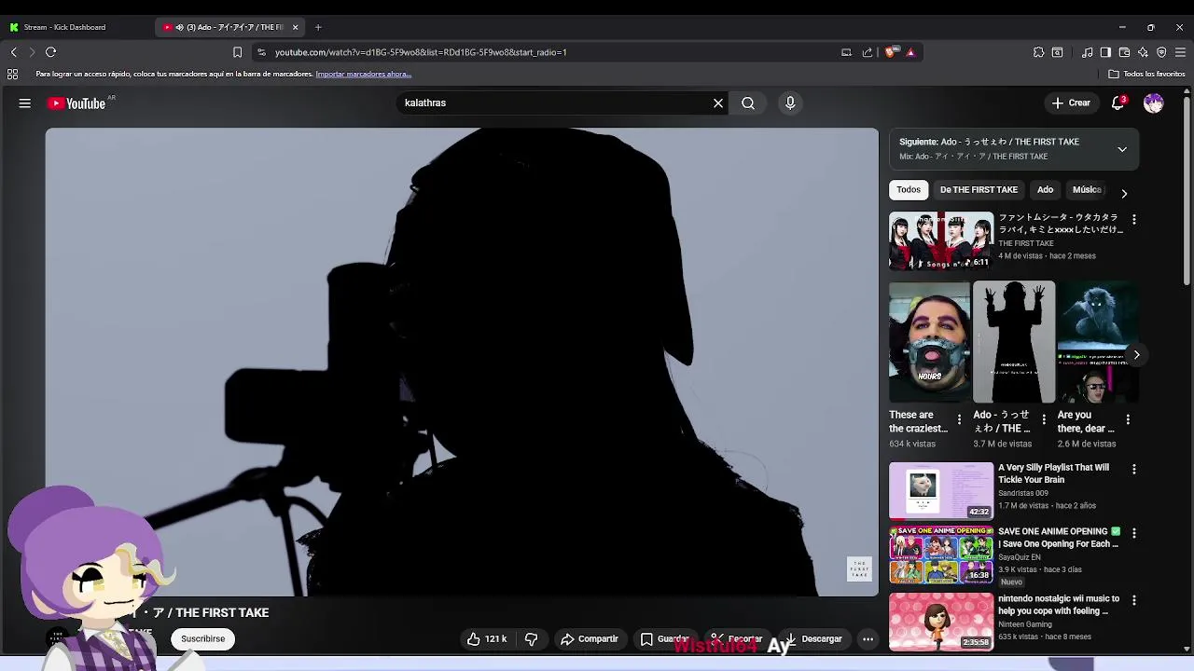Reload the current page
The width and height of the screenshot is (1194, 671).
click(x=51, y=52)
